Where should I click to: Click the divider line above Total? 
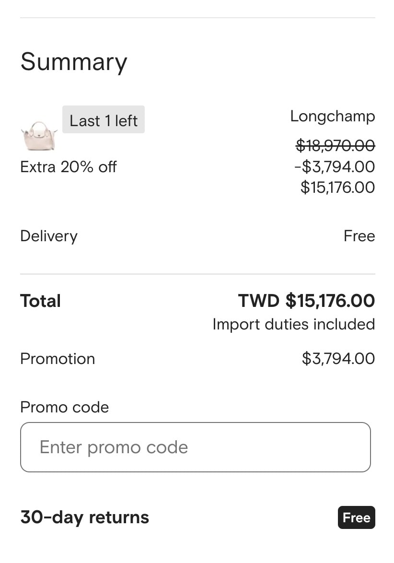pos(197,274)
